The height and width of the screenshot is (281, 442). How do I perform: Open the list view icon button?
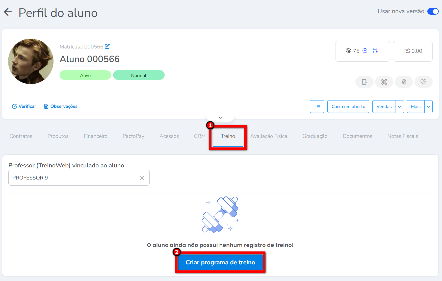pos(317,107)
